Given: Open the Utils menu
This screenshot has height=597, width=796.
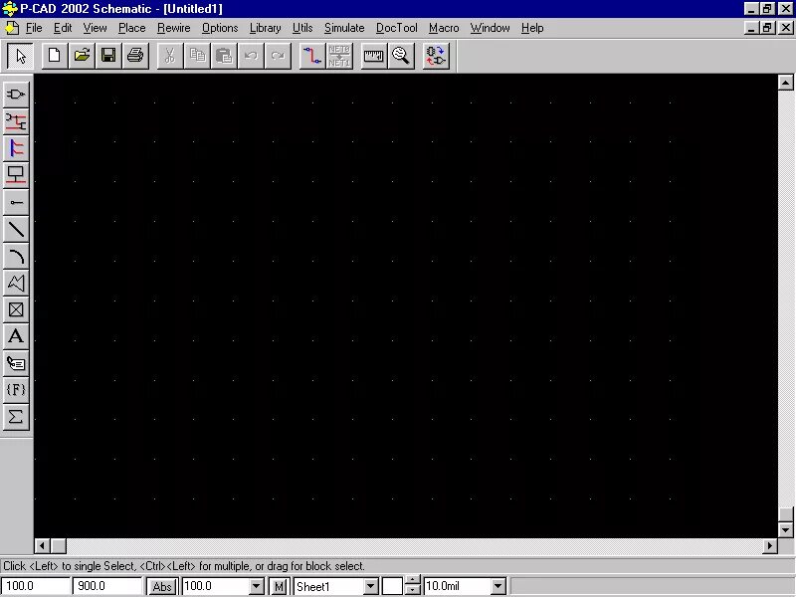Looking at the screenshot, I should pyautogui.click(x=302, y=28).
